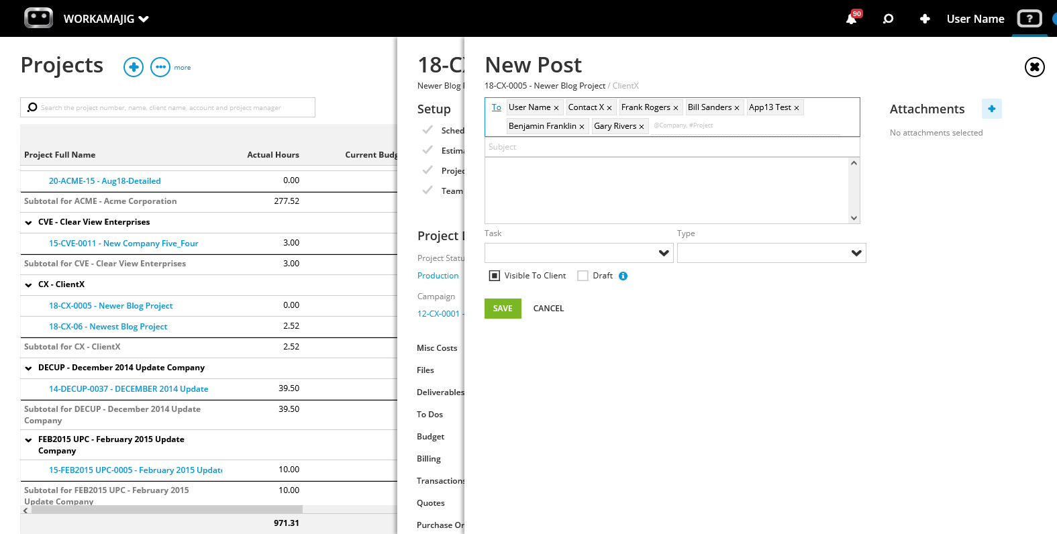Viewport: 1057px width, 534px height.
Task: Click the Subject field
Action: tap(672, 147)
